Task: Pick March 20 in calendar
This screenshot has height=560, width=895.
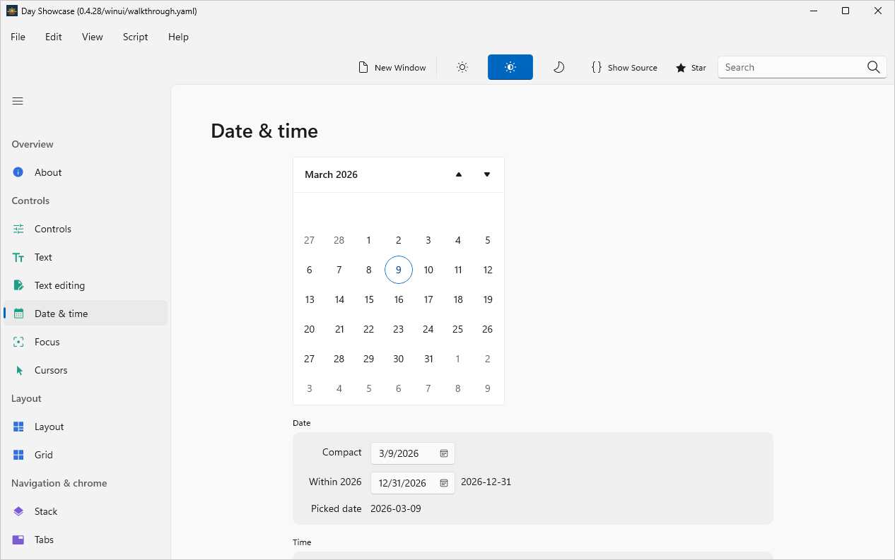Action: [310, 329]
